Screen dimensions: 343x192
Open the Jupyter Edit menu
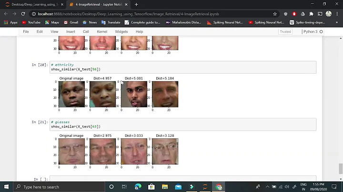(x=40, y=32)
